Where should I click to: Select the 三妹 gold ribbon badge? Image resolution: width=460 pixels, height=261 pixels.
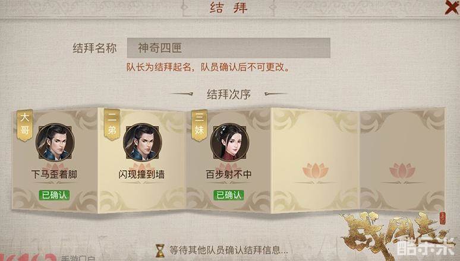199,125
